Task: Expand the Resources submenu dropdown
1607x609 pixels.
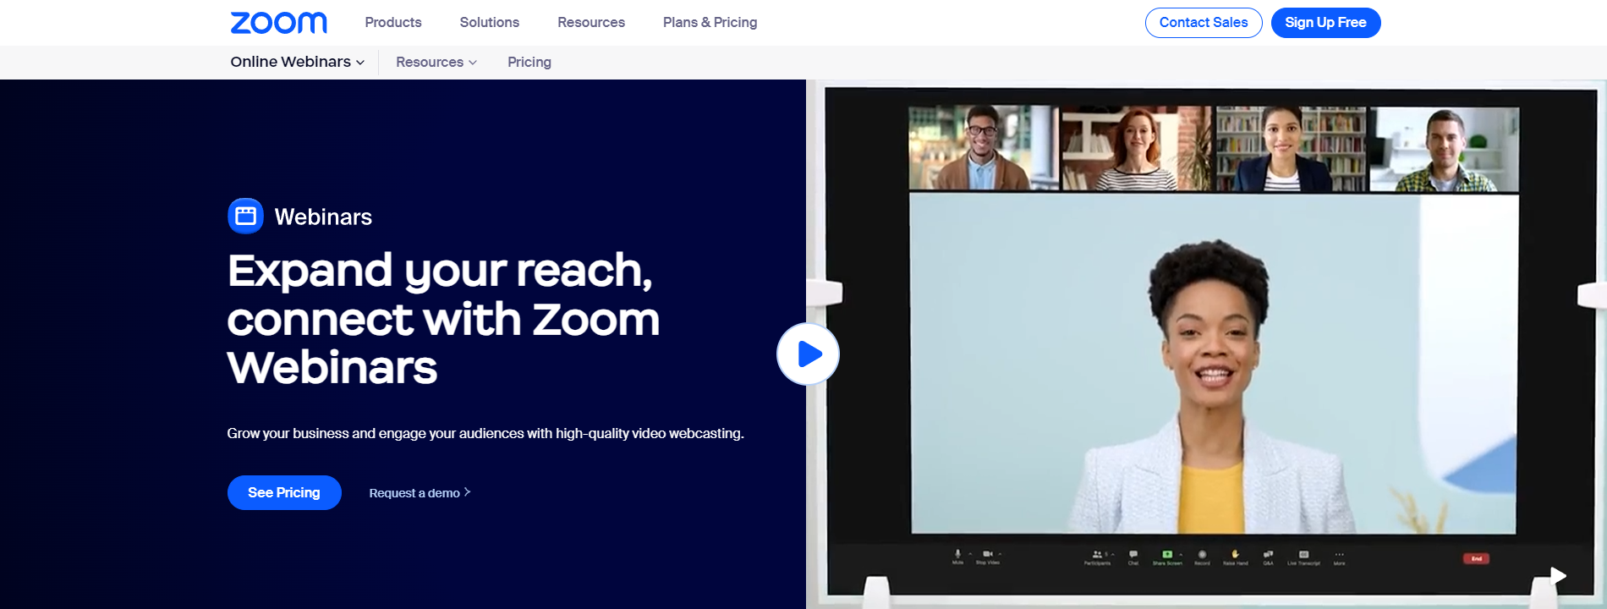Action: (x=436, y=62)
